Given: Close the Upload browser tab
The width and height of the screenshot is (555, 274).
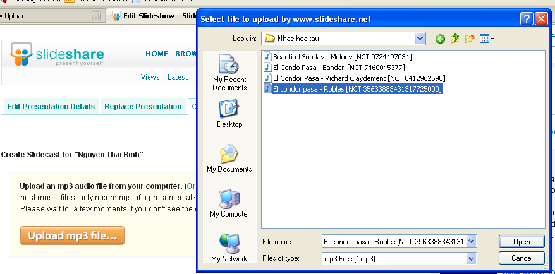Looking at the screenshot, I should coord(96,16).
